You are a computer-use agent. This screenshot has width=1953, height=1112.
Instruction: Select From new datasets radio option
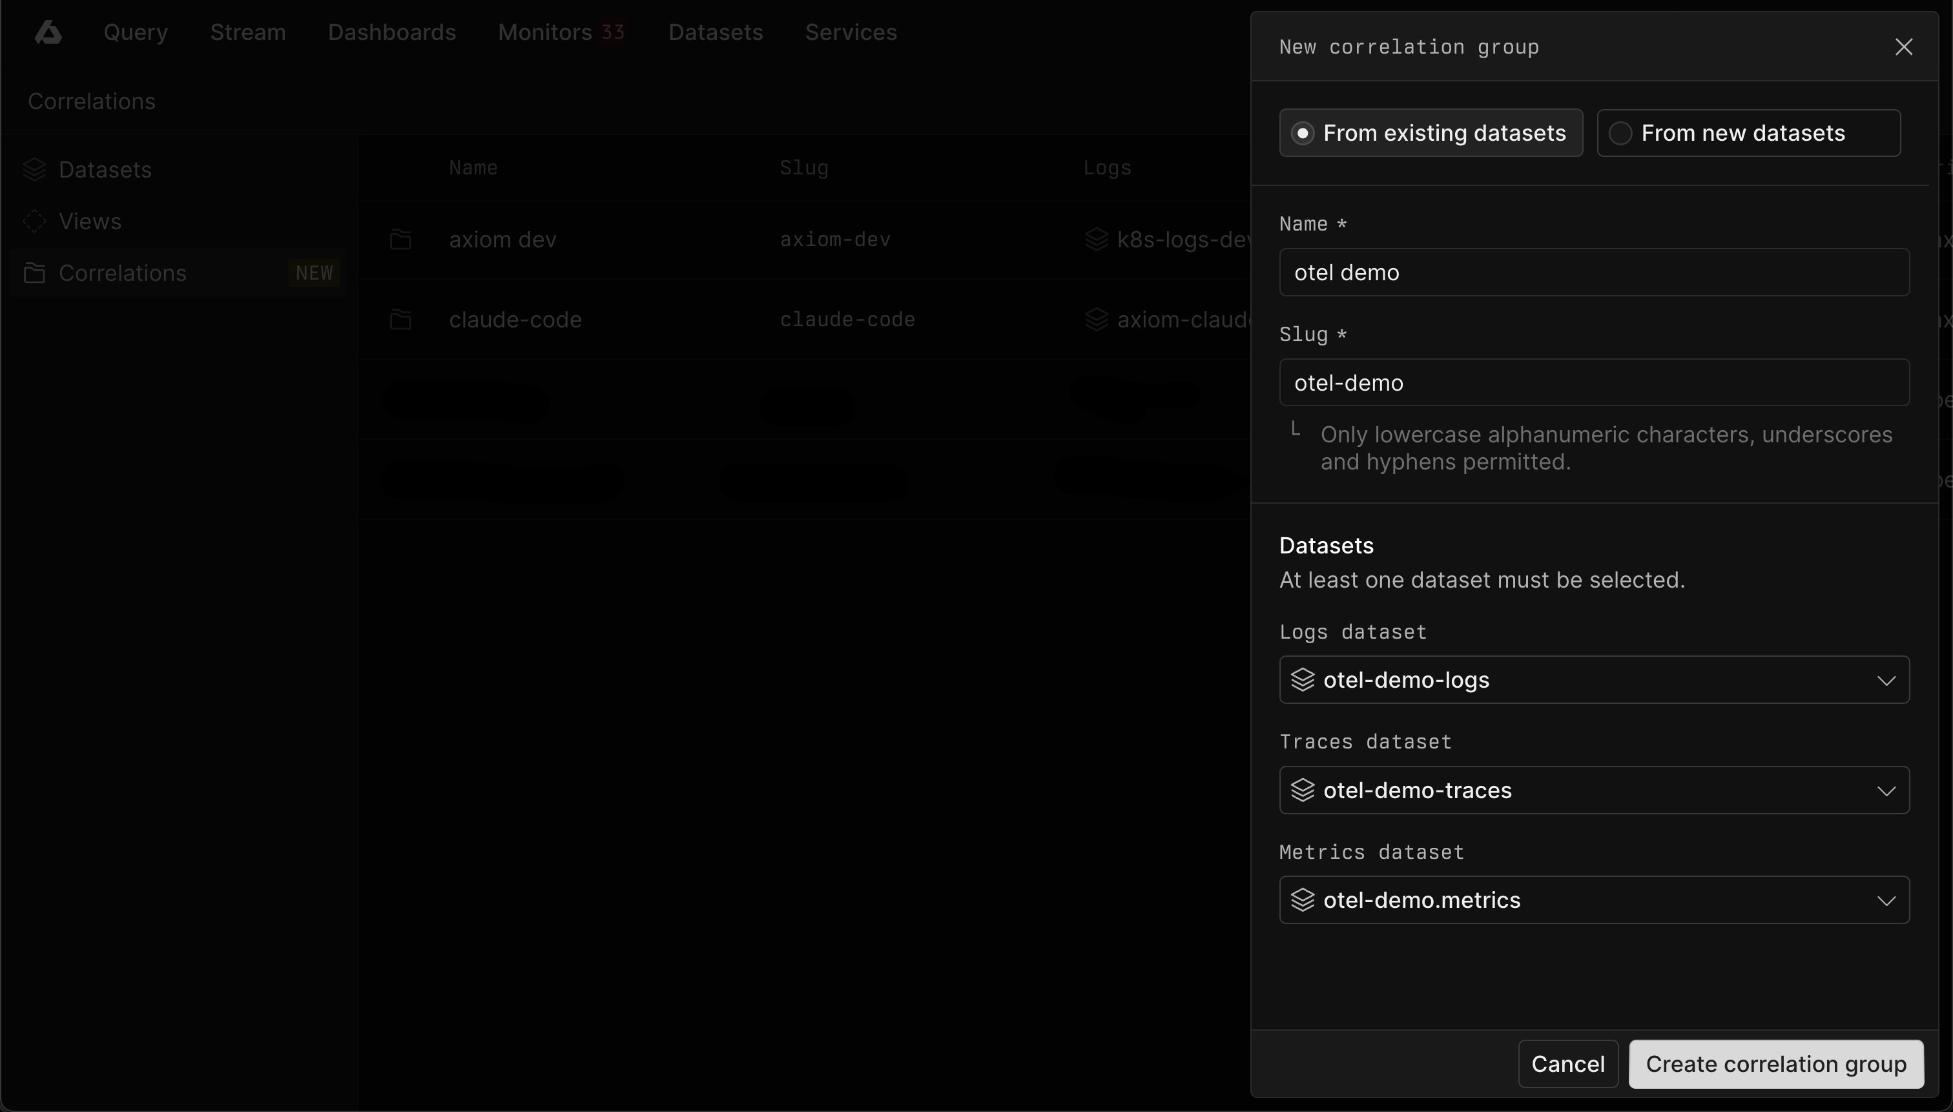pyautogui.click(x=1748, y=133)
